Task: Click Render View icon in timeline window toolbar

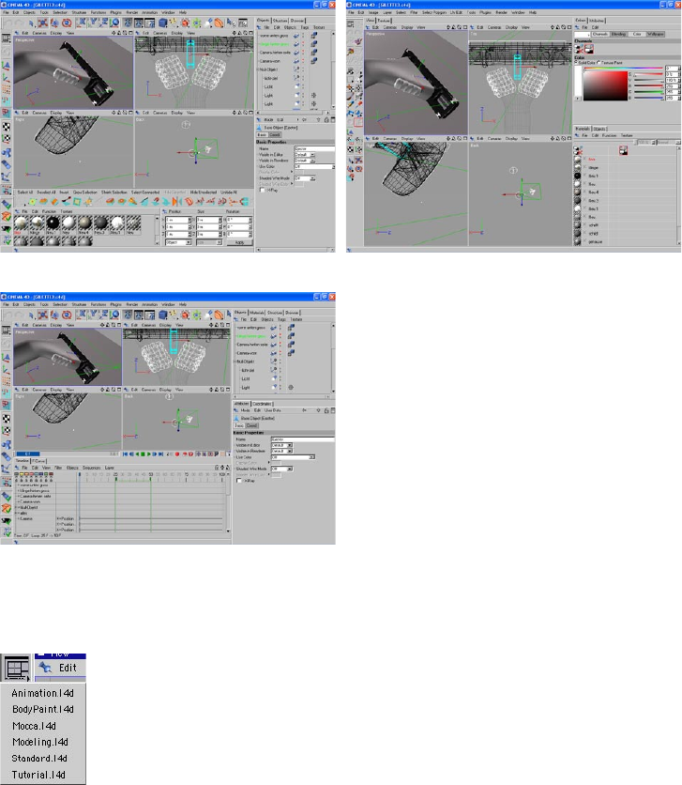Action: (128, 315)
